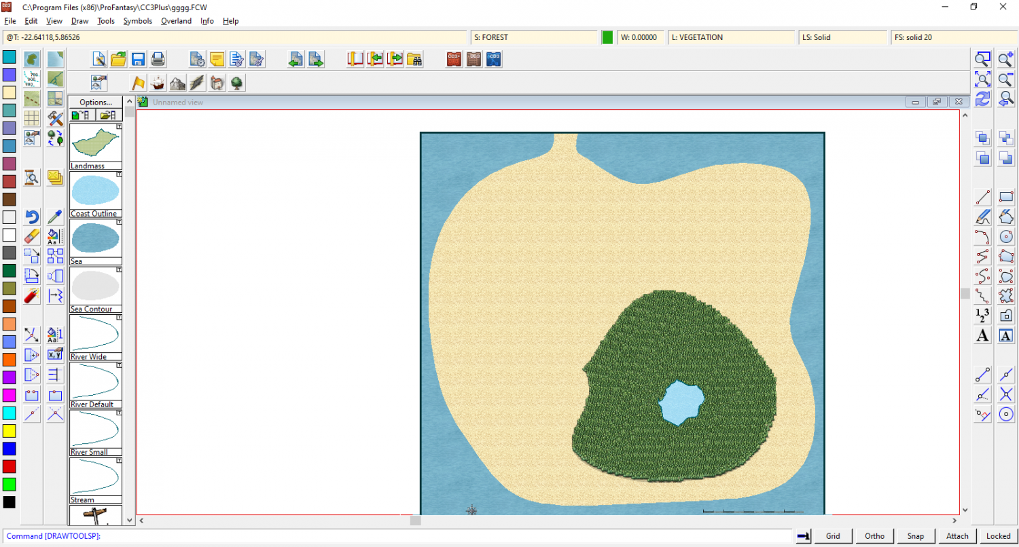This screenshot has width=1019, height=547.
Task: Open the Overland menu
Action: [x=176, y=21]
